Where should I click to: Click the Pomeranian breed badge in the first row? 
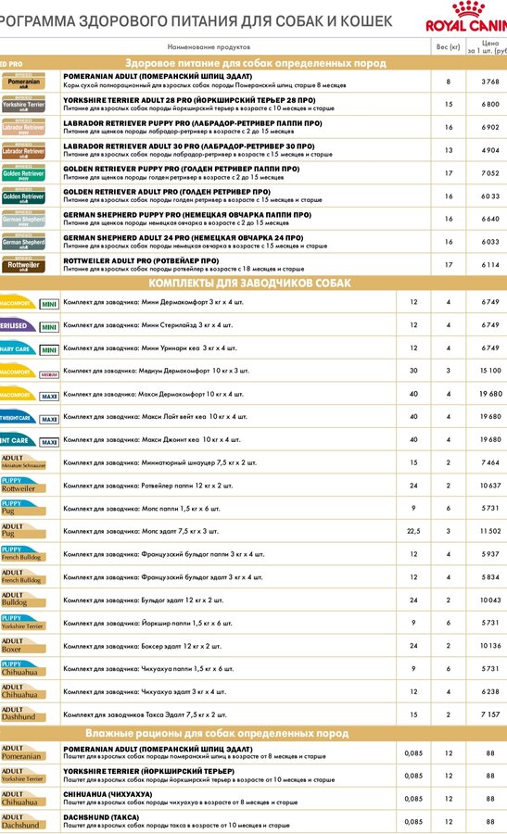[23, 82]
